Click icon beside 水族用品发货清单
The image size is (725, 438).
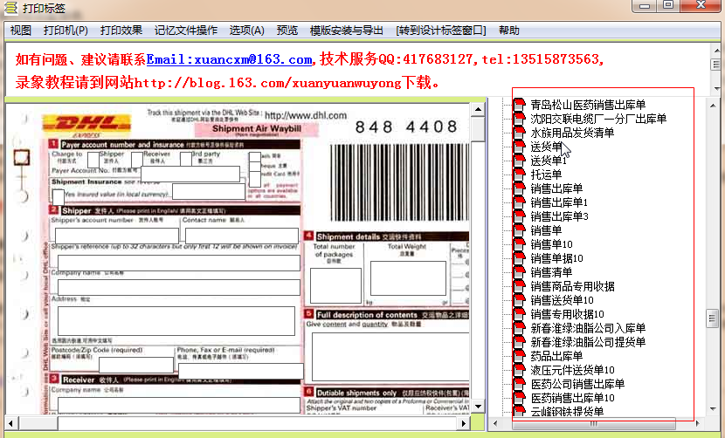(x=519, y=133)
